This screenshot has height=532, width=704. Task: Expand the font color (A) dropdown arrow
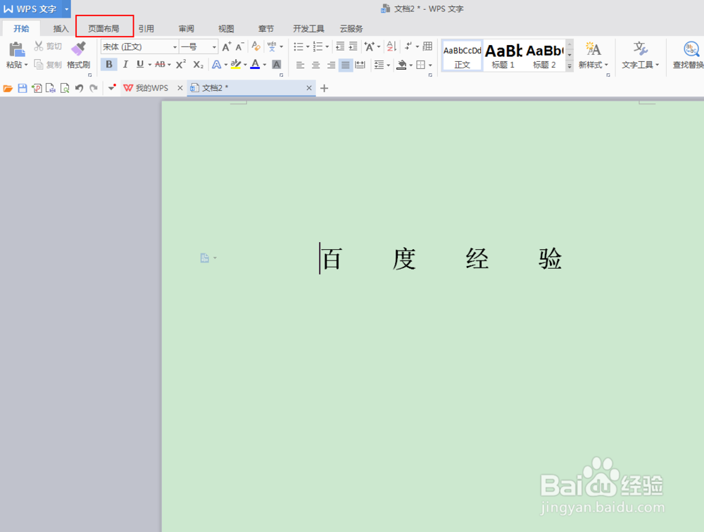pyautogui.click(x=264, y=64)
